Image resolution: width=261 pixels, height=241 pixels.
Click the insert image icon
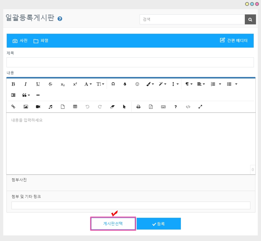(x=26, y=107)
